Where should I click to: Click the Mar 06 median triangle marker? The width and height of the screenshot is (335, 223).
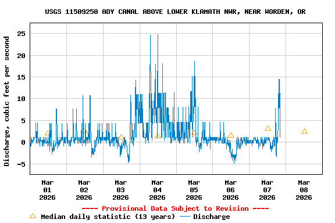(x=231, y=135)
